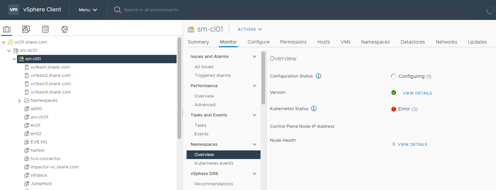Click the EVE-NG VM icon
This screenshot has height=190, width=496.
click(x=27, y=142)
